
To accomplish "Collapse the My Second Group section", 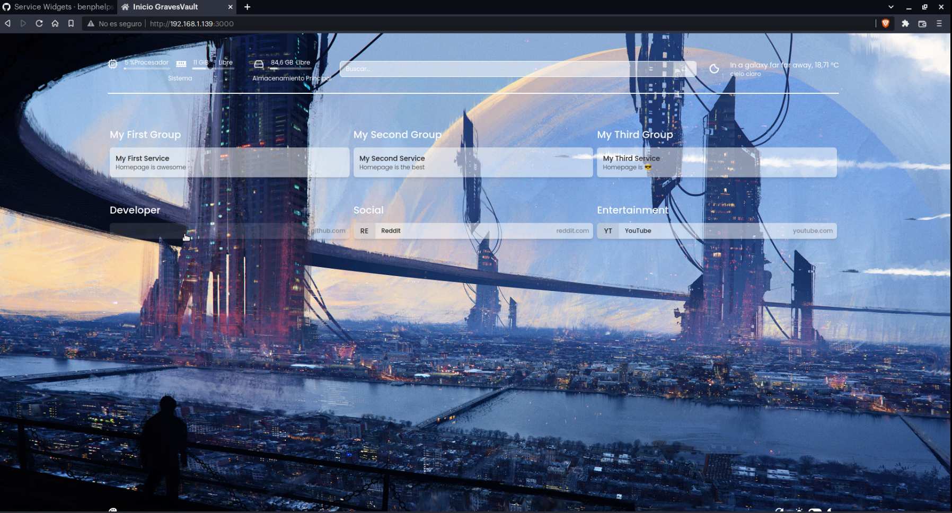I will click(398, 135).
